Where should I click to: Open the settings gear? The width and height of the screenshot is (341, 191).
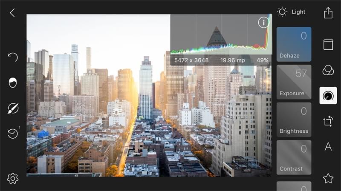[13, 178]
